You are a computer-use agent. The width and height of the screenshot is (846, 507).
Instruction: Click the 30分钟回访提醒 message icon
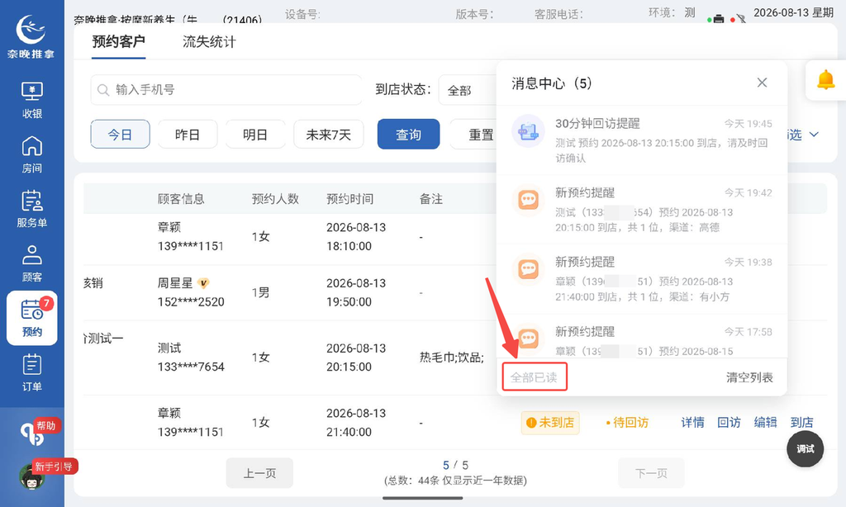click(x=528, y=131)
